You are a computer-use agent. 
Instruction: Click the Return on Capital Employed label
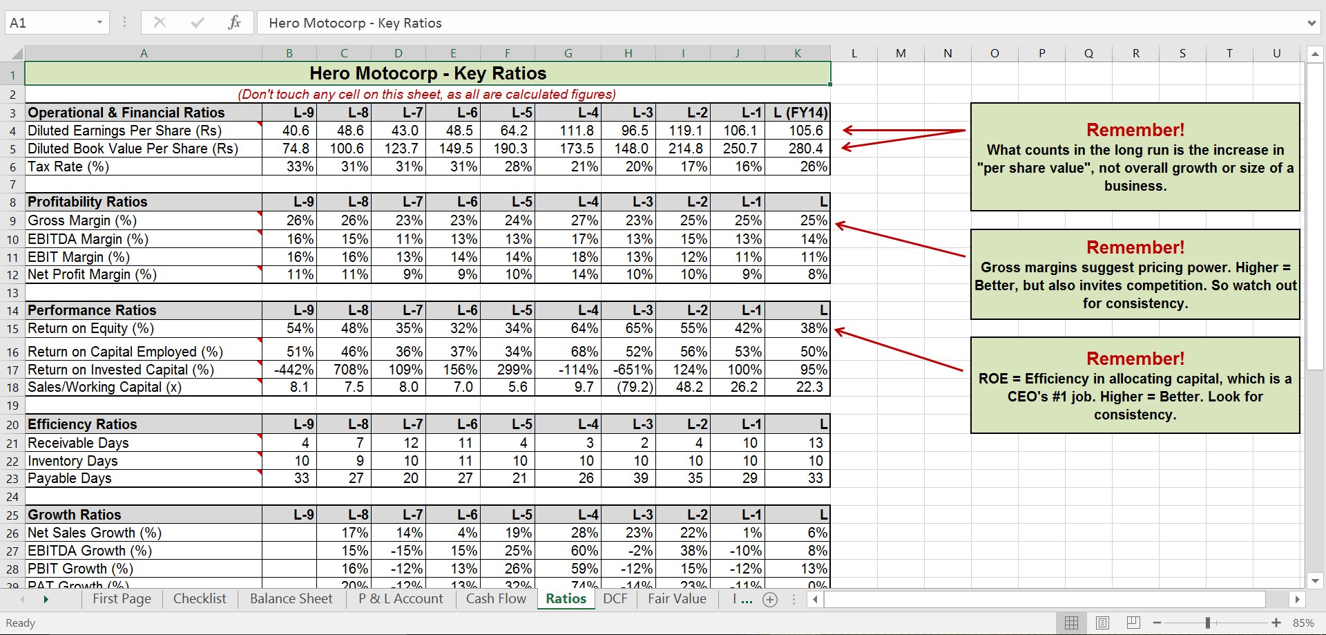[x=125, y=352]
